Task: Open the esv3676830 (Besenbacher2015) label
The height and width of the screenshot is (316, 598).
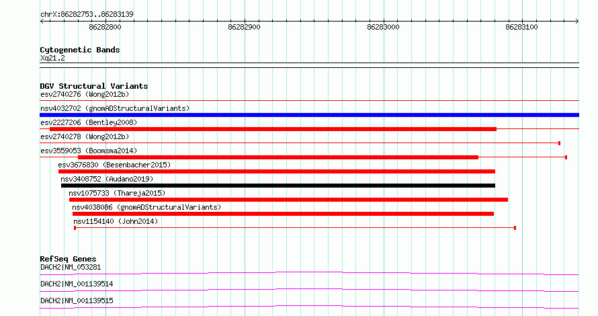Action: 114,165
